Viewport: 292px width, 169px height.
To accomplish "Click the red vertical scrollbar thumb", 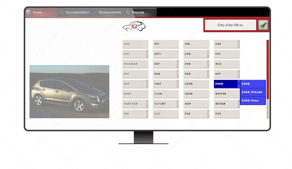I will (268, 69).
